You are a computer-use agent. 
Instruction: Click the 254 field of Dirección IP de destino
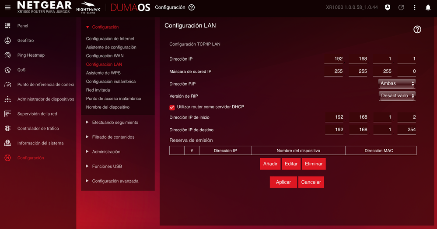point(407,130)
